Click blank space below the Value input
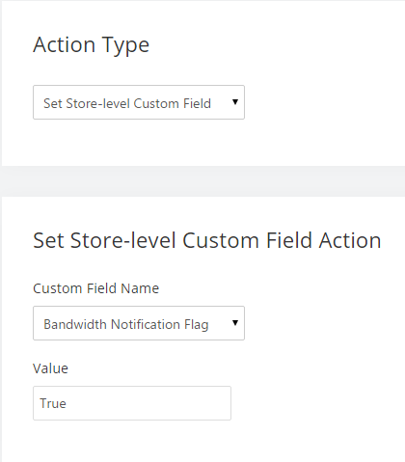This screenshot has height=462, width=405. (x=132, y=441)
